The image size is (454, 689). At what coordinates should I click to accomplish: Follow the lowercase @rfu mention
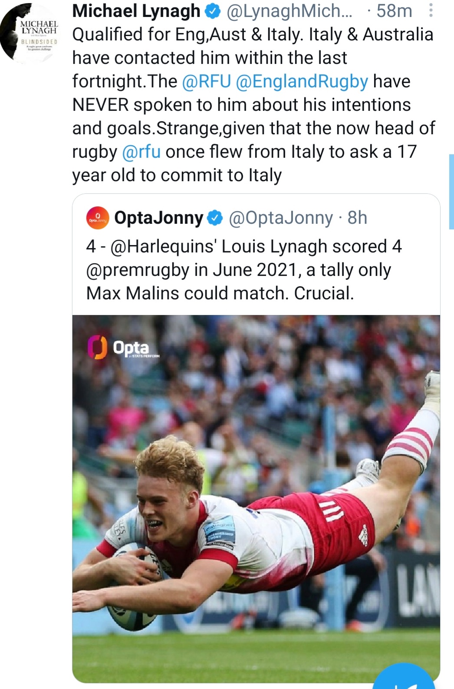[141, 152]
